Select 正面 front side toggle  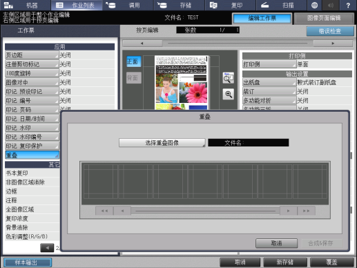pyautogui.click(x=134, y=61)
